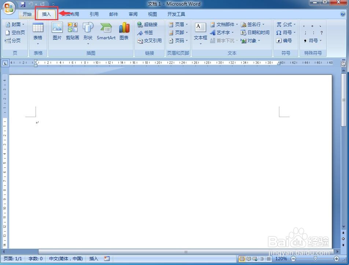Insert the semicolon special symbol
The width and height of the screenshot is (349, 265).
(x=305, y=33)
